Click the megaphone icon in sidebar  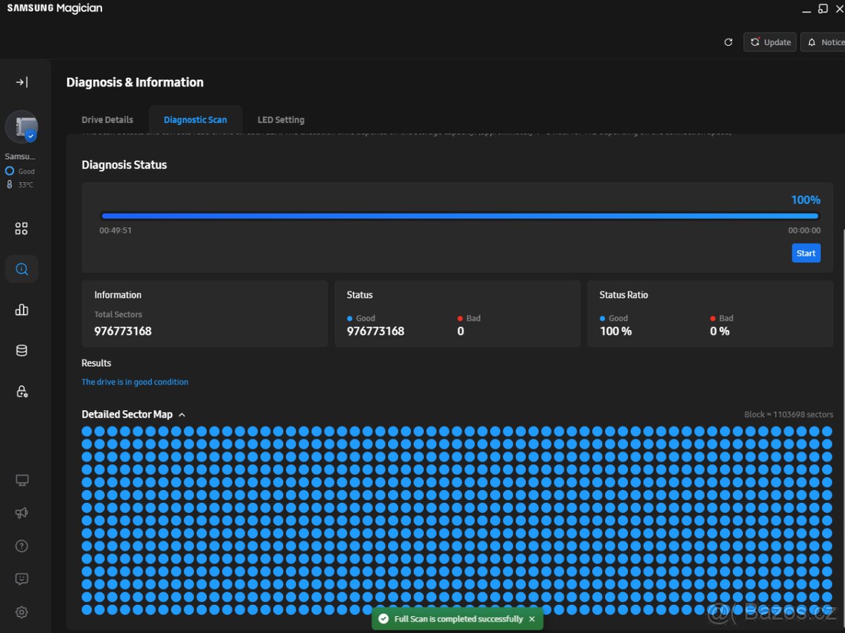point(22,513)
